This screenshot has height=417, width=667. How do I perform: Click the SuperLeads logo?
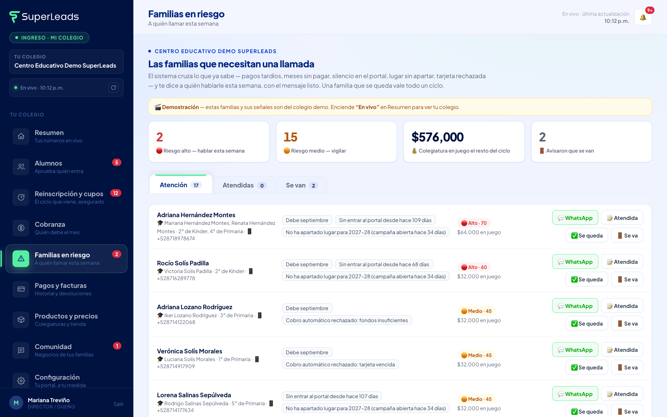(44, 17)
